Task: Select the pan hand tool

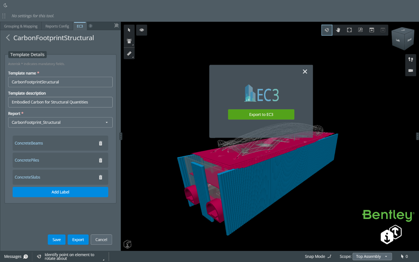Action: [338, 30]
